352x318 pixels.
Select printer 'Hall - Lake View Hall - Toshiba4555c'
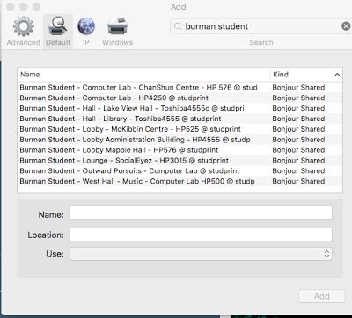[180, 108]
